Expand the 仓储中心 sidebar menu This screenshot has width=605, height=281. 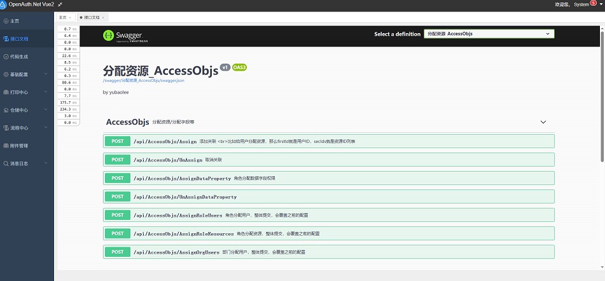pos(25,110)
